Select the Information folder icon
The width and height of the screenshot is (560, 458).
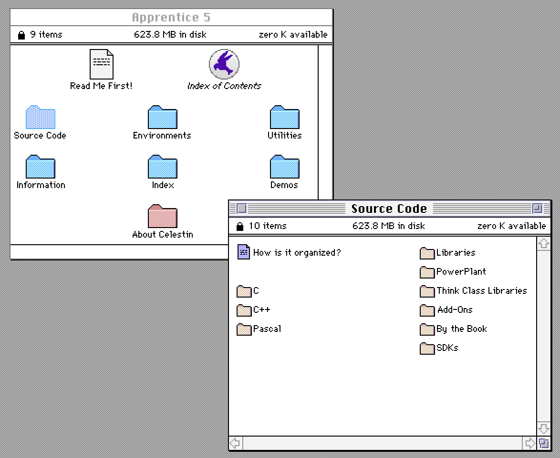pyautogui.click(x=41, y=167)
